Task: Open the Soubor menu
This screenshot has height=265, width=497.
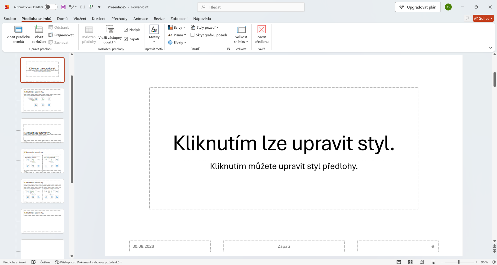Action: 10,19
